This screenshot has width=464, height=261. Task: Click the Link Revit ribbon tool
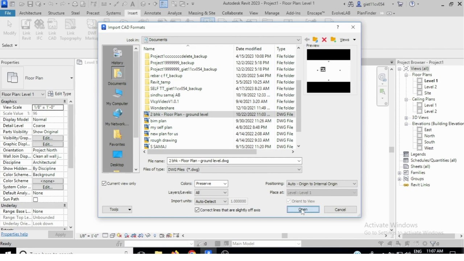[x=26, y=30]
